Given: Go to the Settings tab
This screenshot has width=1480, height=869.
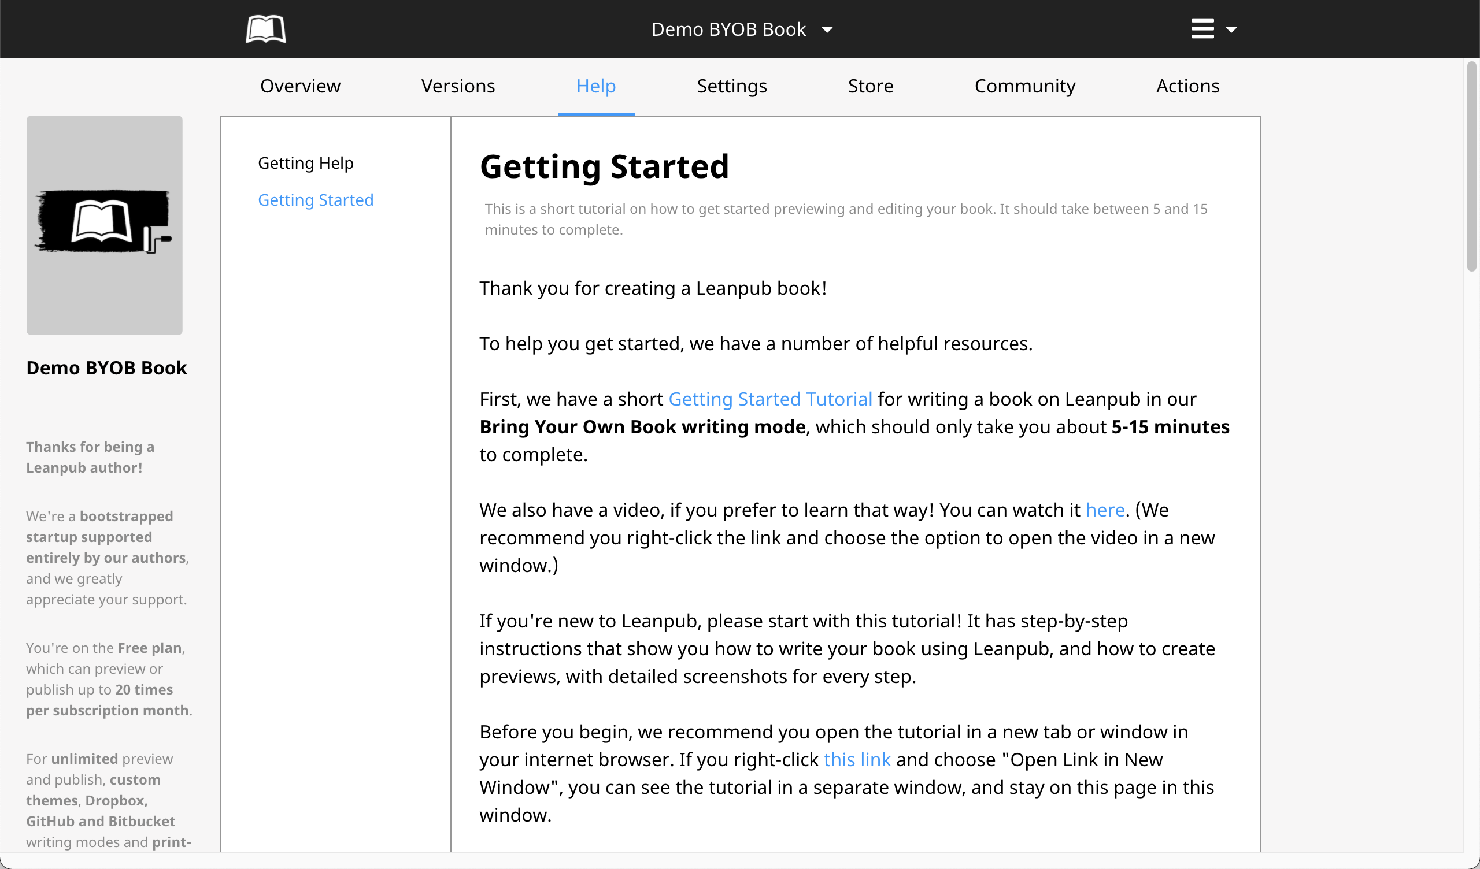Looking at the screenshot, I should pos(731,86).
